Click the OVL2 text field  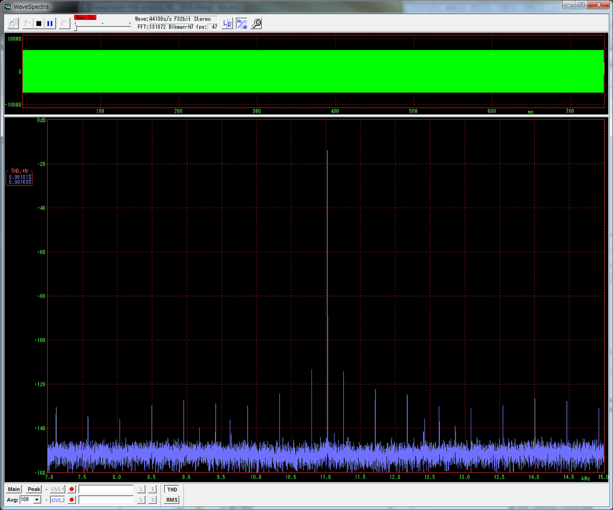tap(106, 500)
